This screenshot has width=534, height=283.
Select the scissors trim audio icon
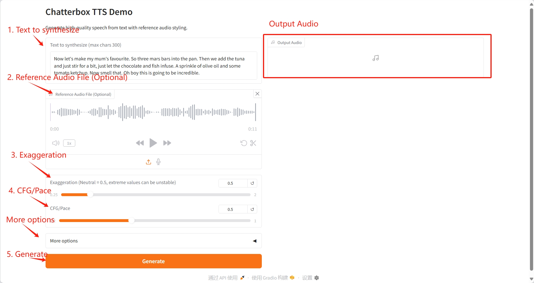[253, 143]
